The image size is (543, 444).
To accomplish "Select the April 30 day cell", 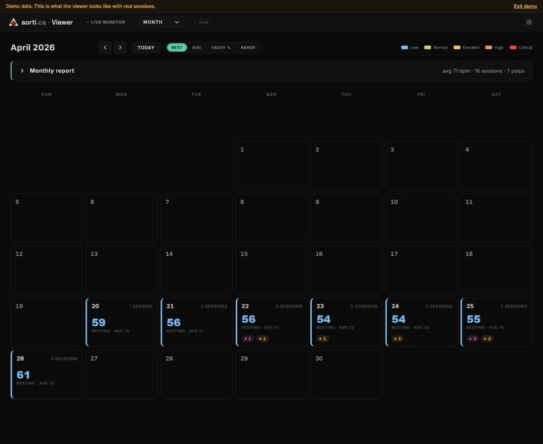I will (346, 375).
